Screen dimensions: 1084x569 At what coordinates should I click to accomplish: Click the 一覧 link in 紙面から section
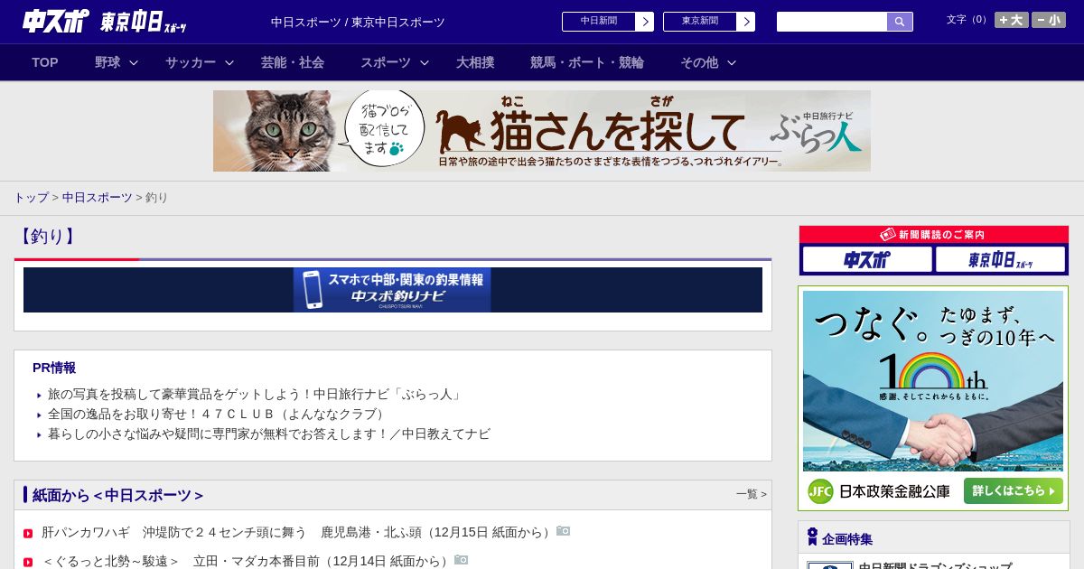click(x=752, y=494)
